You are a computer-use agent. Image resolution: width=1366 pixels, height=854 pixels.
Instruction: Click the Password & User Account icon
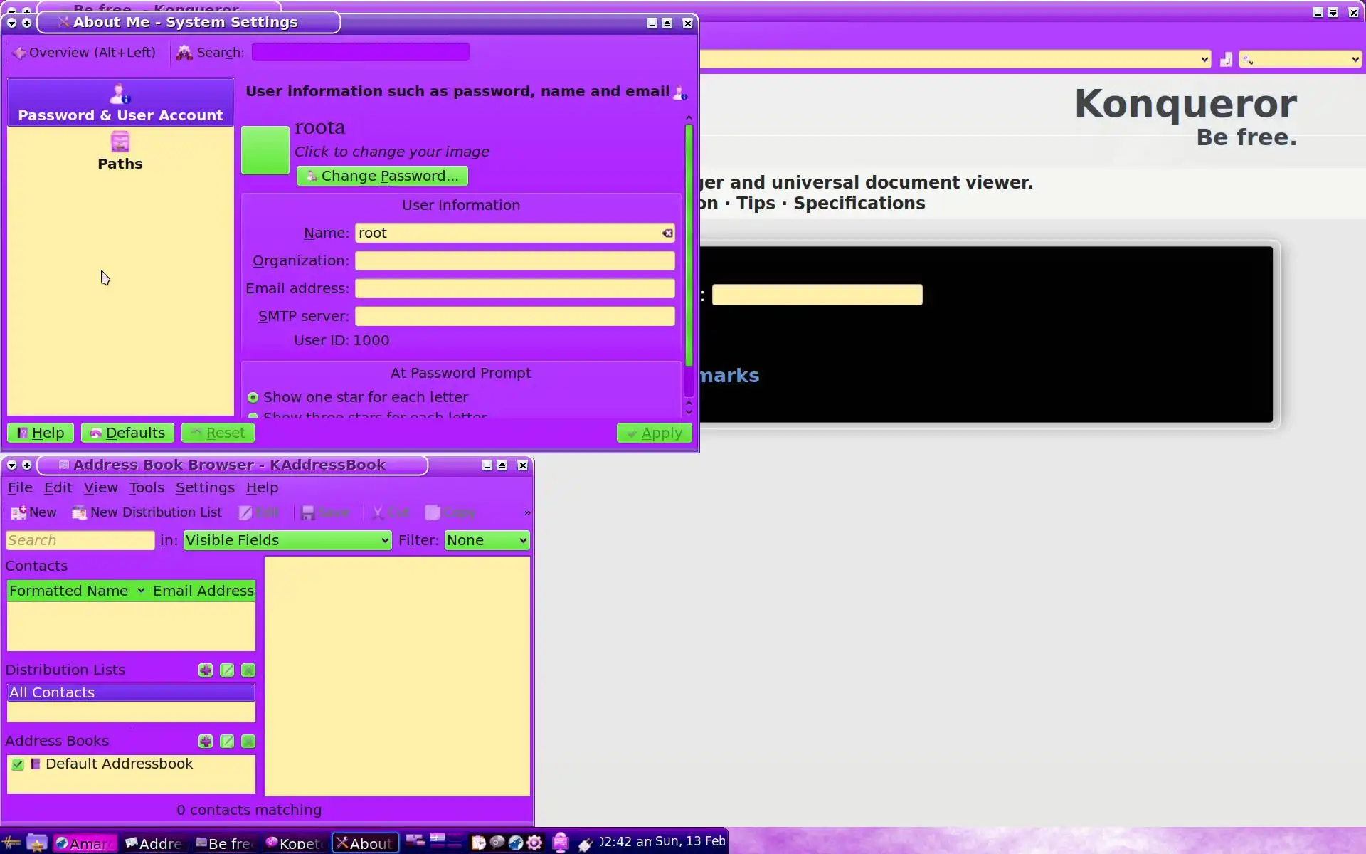click(120, 95)
